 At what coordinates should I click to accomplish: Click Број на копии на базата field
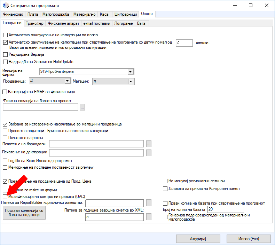point(226,209)
